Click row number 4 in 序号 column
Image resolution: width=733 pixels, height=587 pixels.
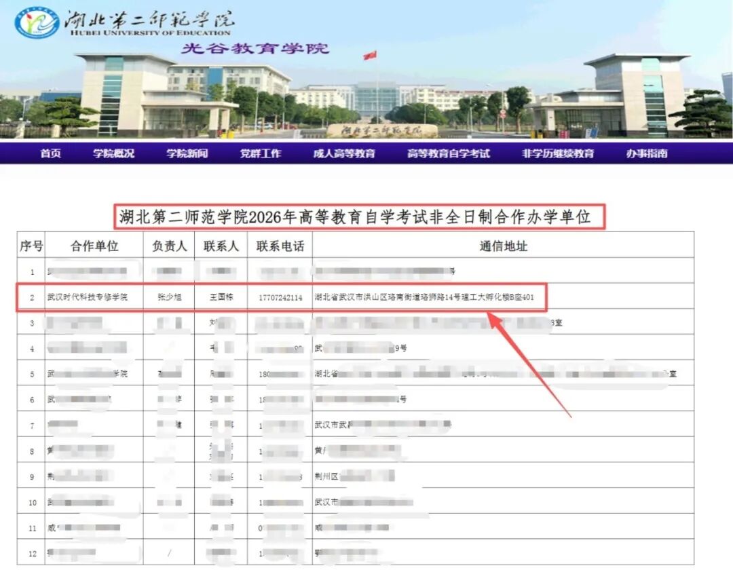33,349
